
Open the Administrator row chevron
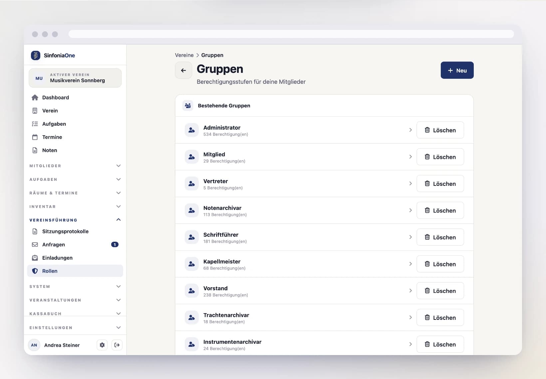click(410, 130)
